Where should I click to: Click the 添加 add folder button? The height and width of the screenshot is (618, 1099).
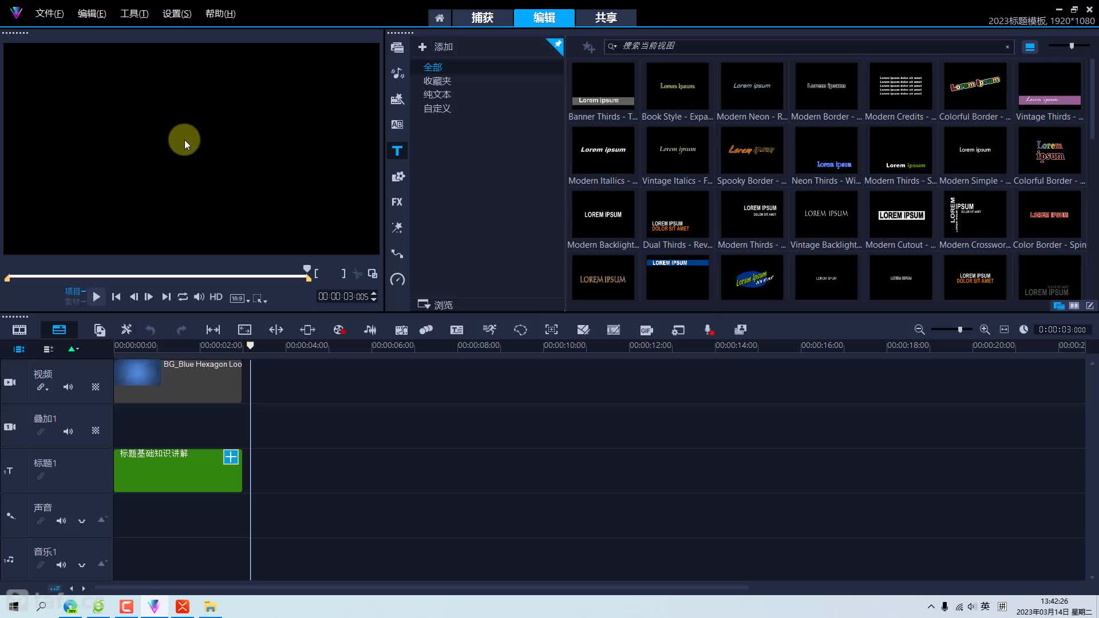click(x=436, y=47)
